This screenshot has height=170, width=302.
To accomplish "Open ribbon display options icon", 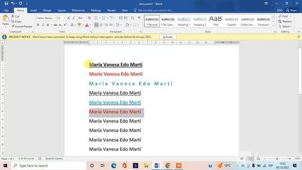I will point(266,3).
